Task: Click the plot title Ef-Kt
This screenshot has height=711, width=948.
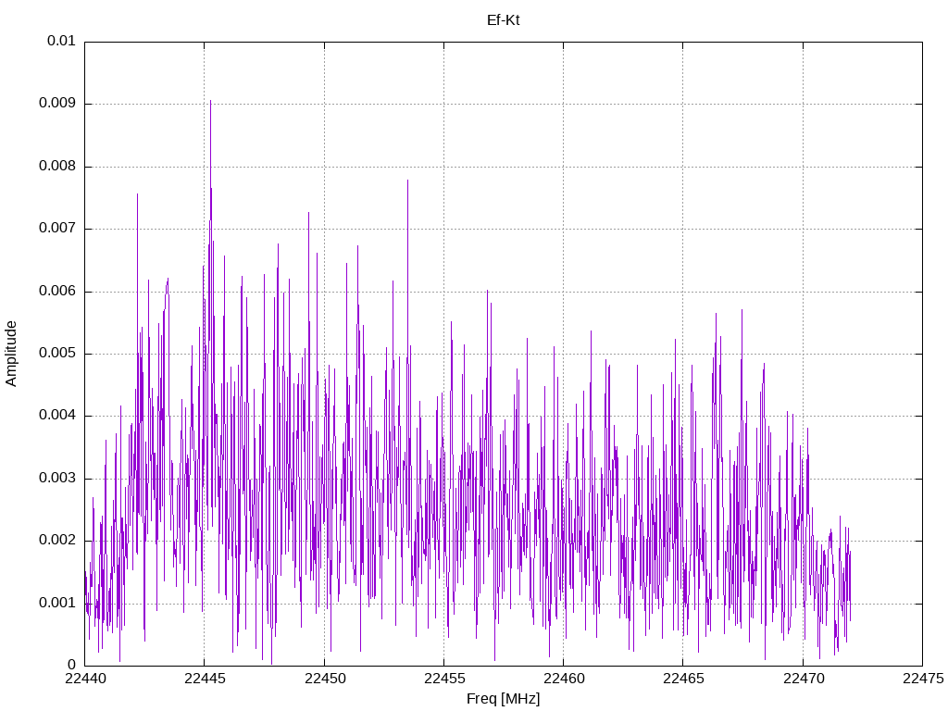Action: point(503,20)
